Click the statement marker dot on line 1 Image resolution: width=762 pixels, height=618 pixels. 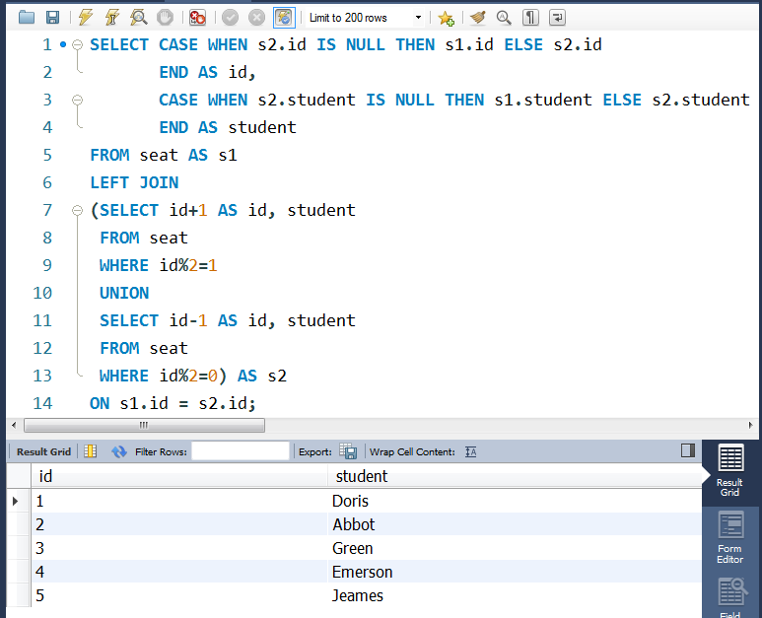(63, 44)
